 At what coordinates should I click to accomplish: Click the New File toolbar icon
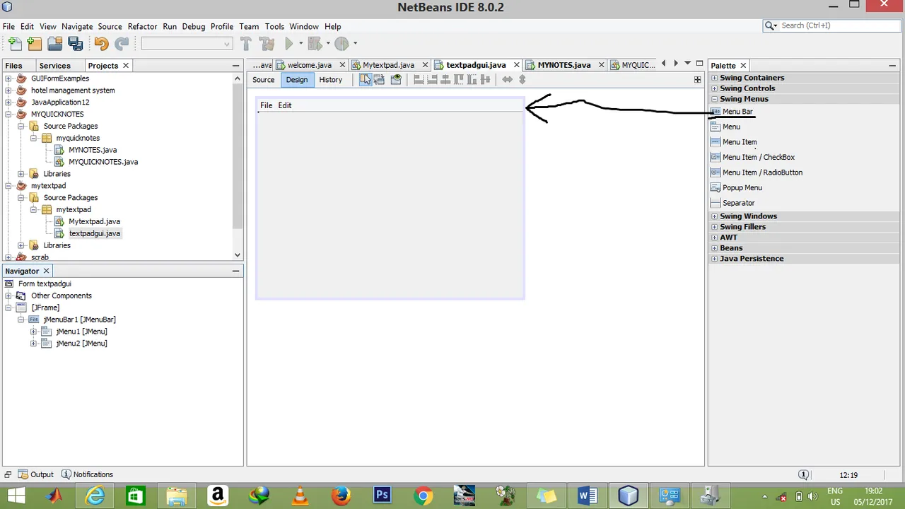tap(14, 44)
